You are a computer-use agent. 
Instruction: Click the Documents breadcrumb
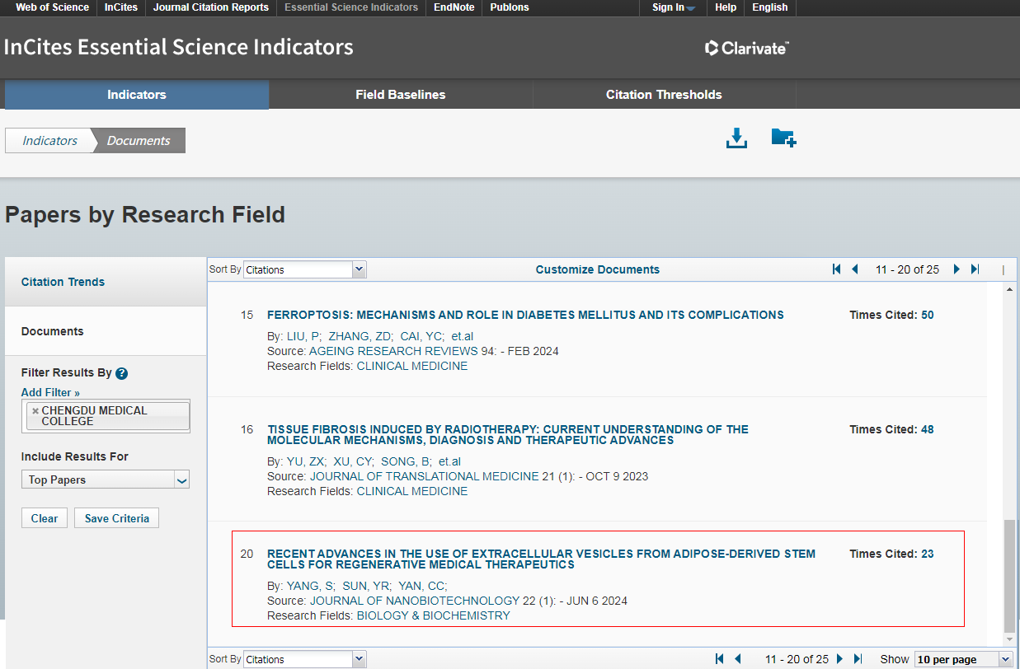tap(139, 140)
